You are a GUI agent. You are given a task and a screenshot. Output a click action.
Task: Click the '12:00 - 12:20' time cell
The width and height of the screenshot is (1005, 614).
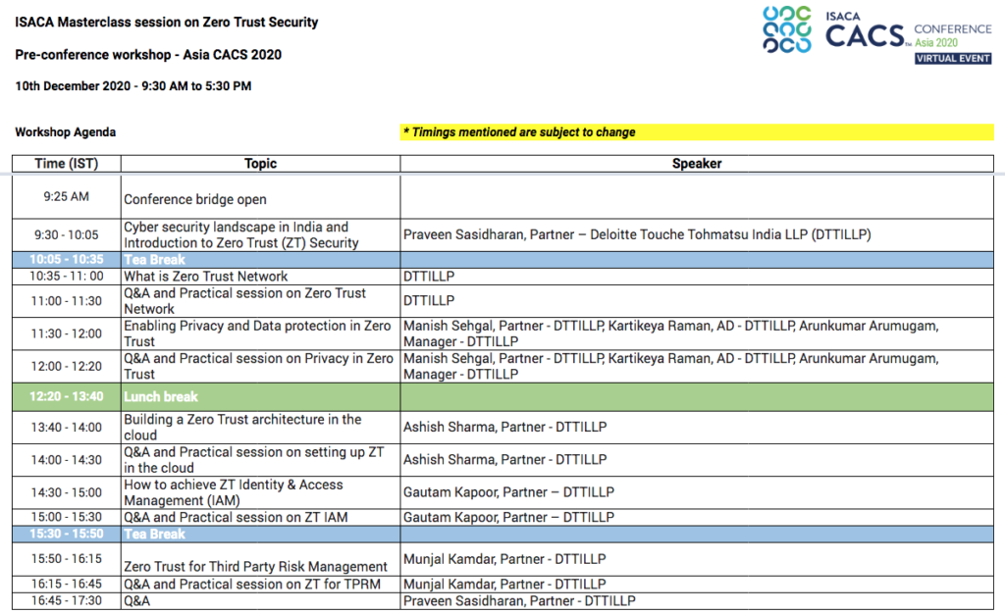click(x=67, y=366)
